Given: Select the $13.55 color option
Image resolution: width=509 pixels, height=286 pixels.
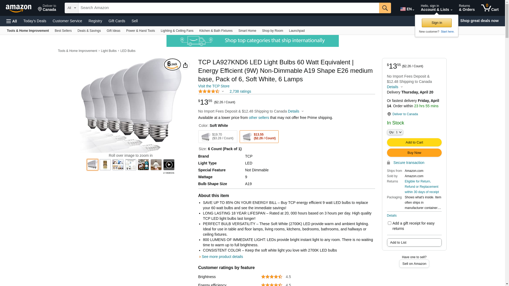Looking at the screenshot, I should (259, 137).
